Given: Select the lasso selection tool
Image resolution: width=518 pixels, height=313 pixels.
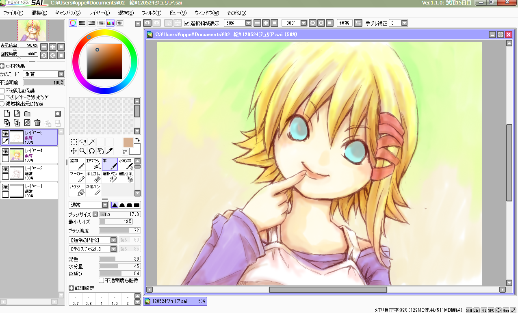Looking at the screenshot, I should pos(83,142).
